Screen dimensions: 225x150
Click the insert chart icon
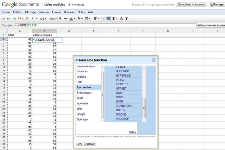click(121, 18)
